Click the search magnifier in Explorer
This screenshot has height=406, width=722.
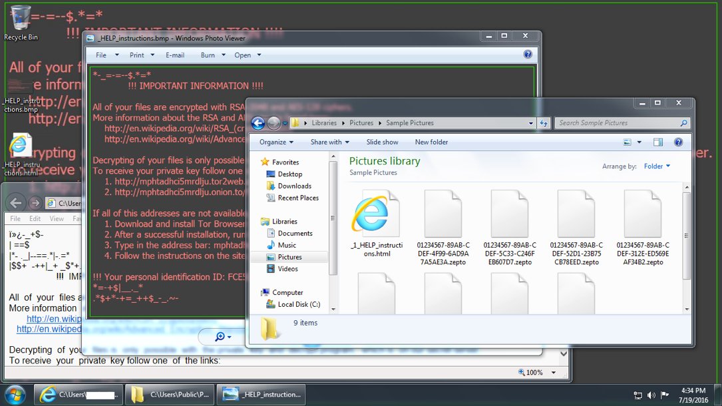684,123
